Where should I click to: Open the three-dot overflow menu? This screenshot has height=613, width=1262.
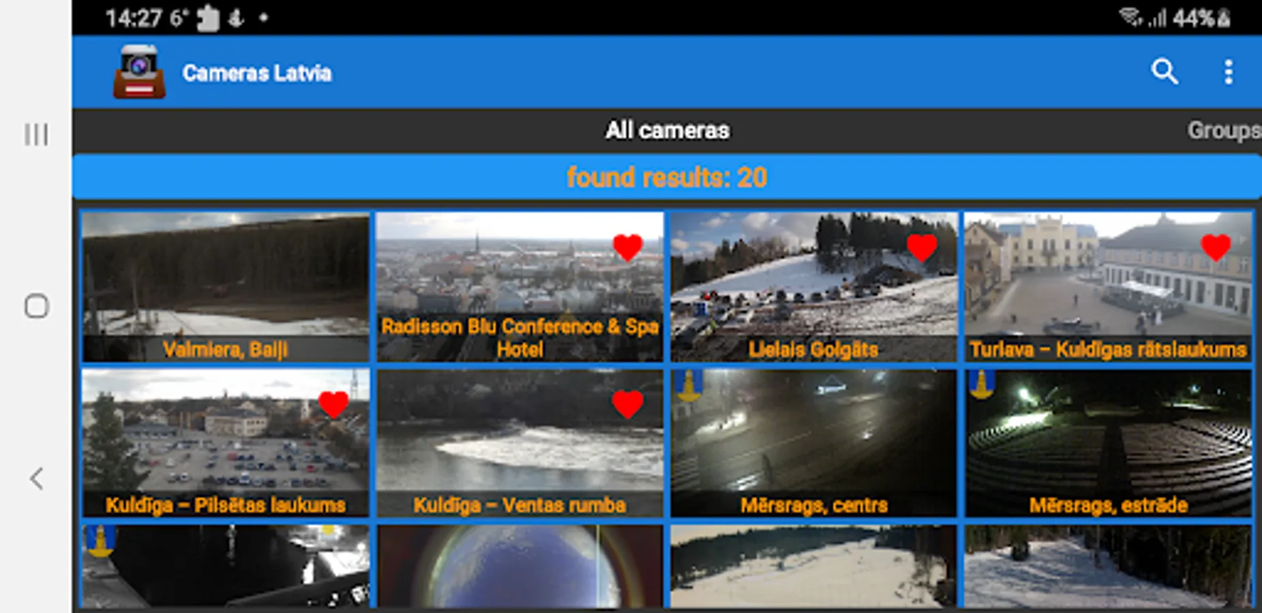tap(1228, 72)
